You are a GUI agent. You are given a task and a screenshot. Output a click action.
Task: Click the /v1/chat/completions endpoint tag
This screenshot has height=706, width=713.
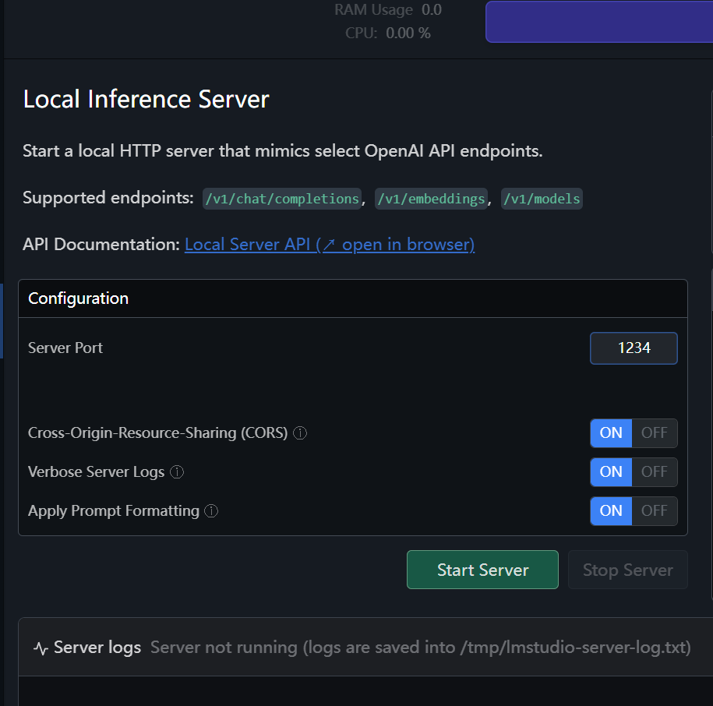(x=282, y=199)
